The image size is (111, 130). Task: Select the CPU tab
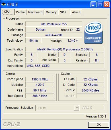tap(8, 12)
